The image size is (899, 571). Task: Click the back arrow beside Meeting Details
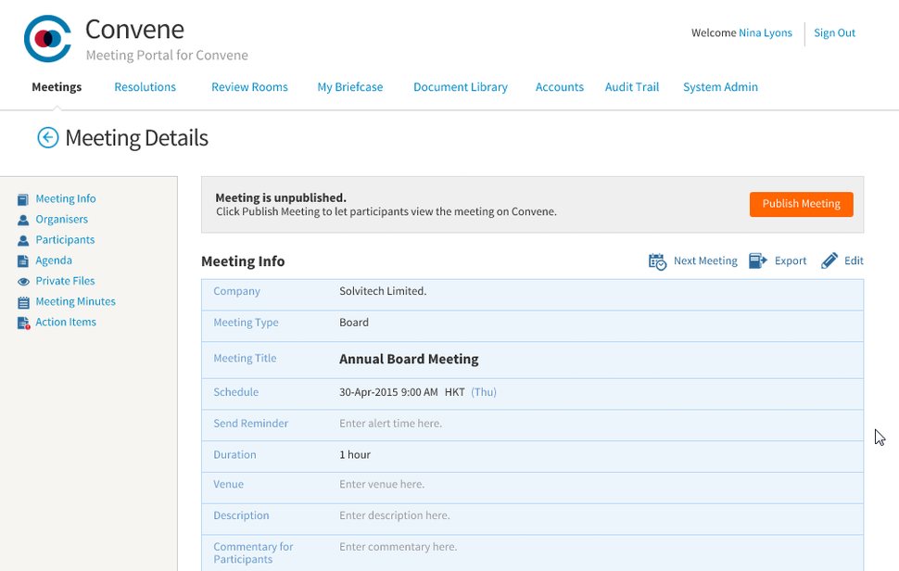tap(47, 138)
